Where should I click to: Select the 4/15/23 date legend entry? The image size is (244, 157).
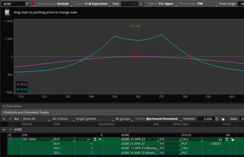[22, 89]
